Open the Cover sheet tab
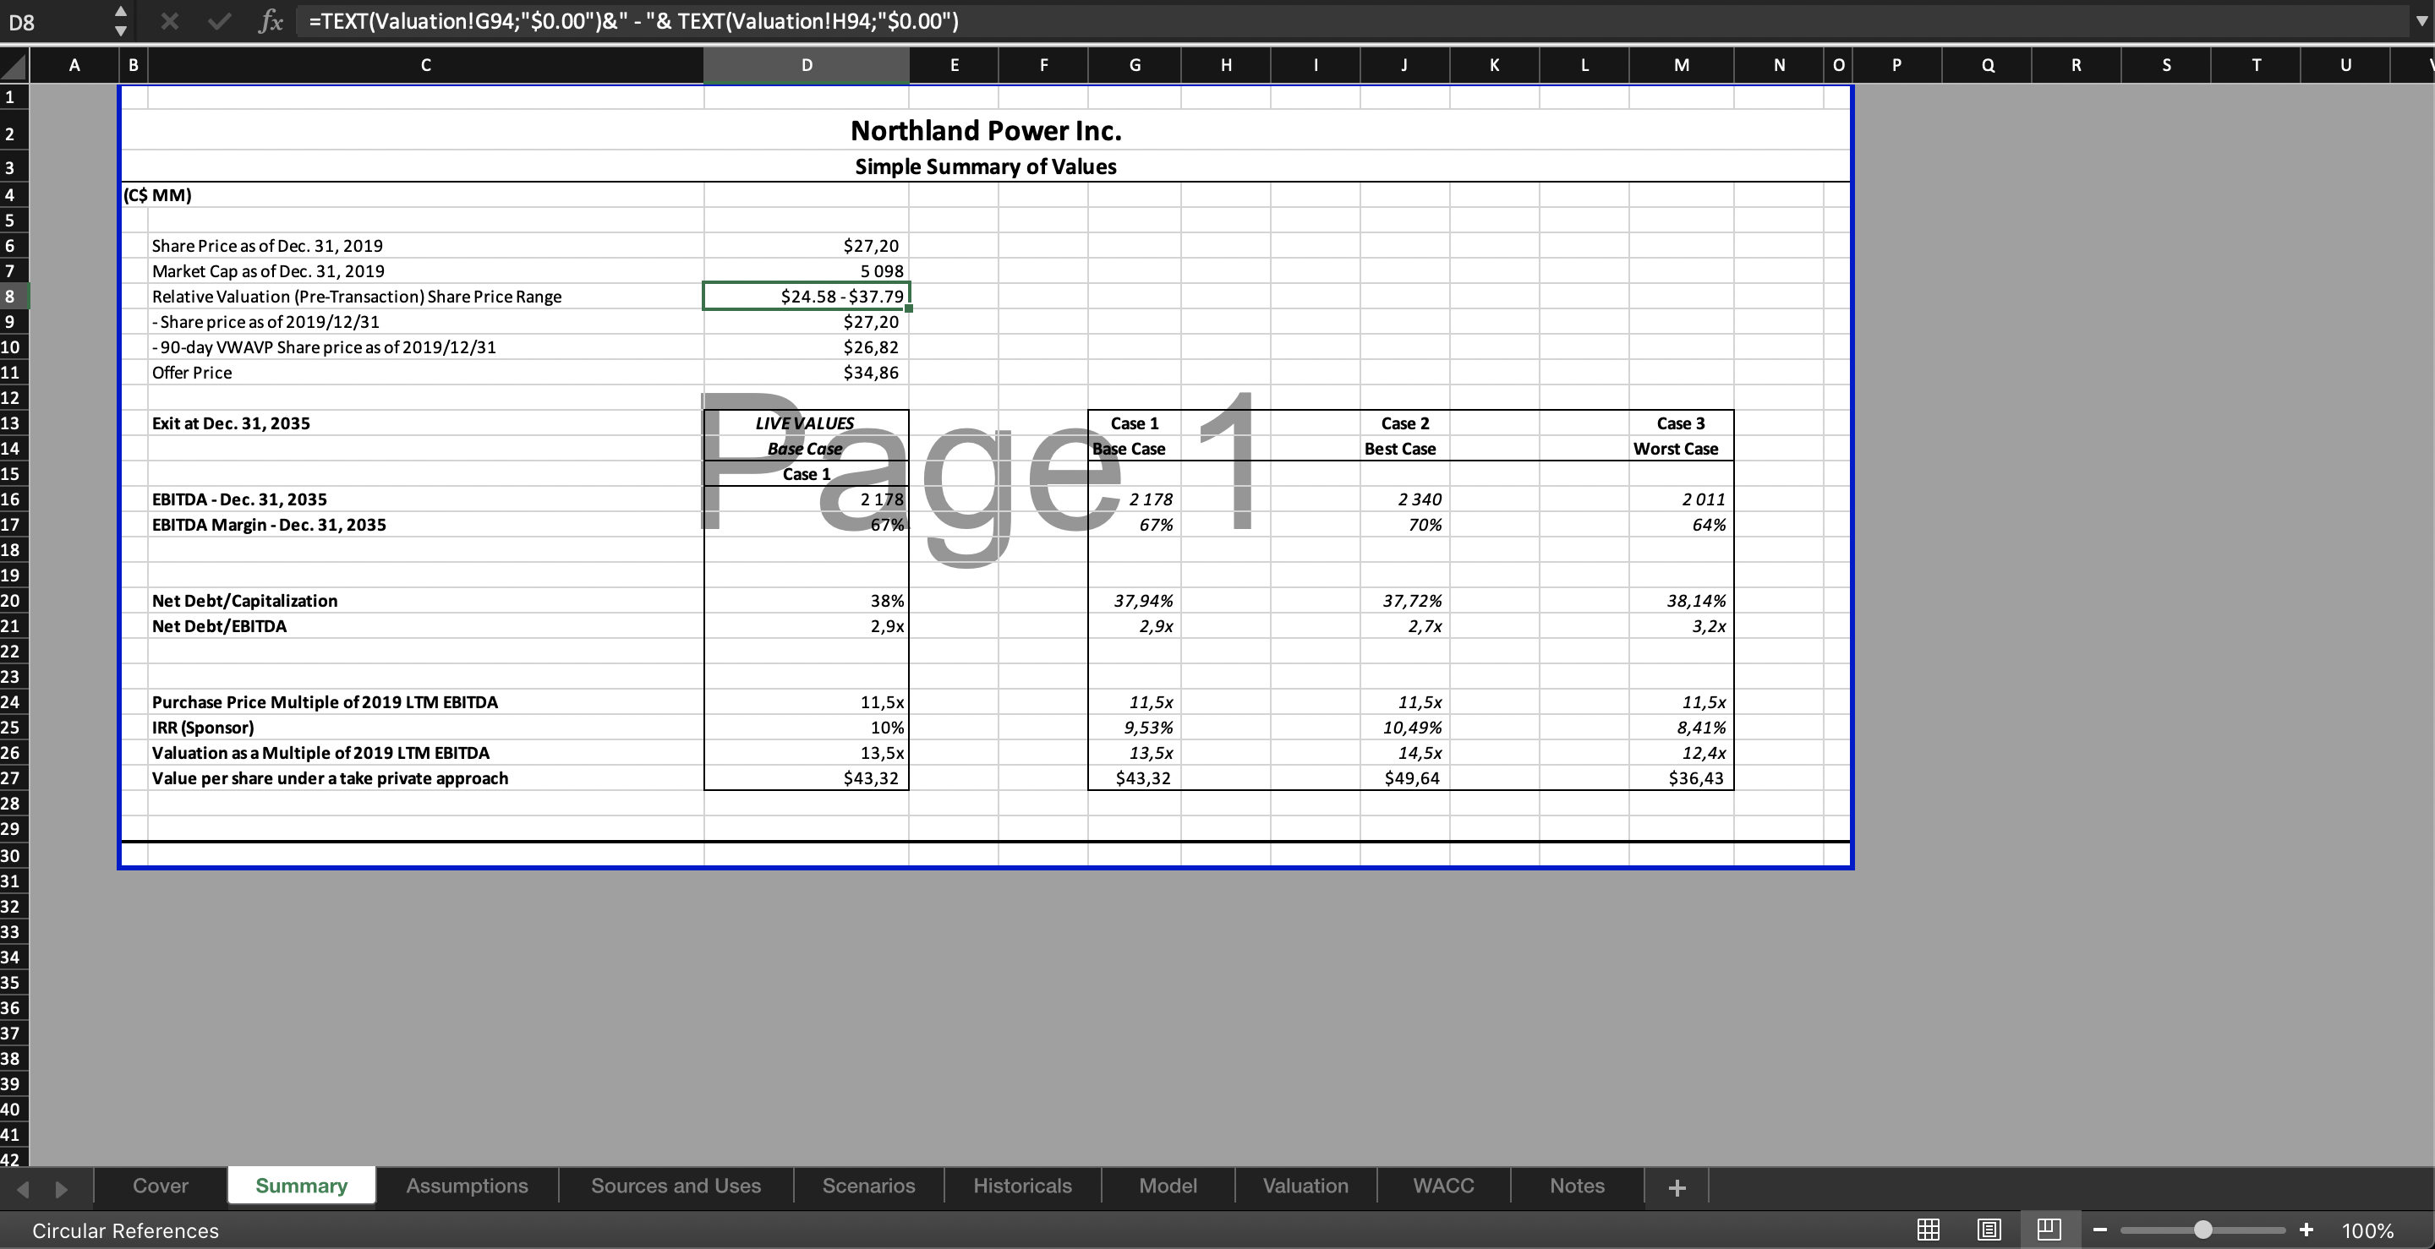 point(161,1186)
